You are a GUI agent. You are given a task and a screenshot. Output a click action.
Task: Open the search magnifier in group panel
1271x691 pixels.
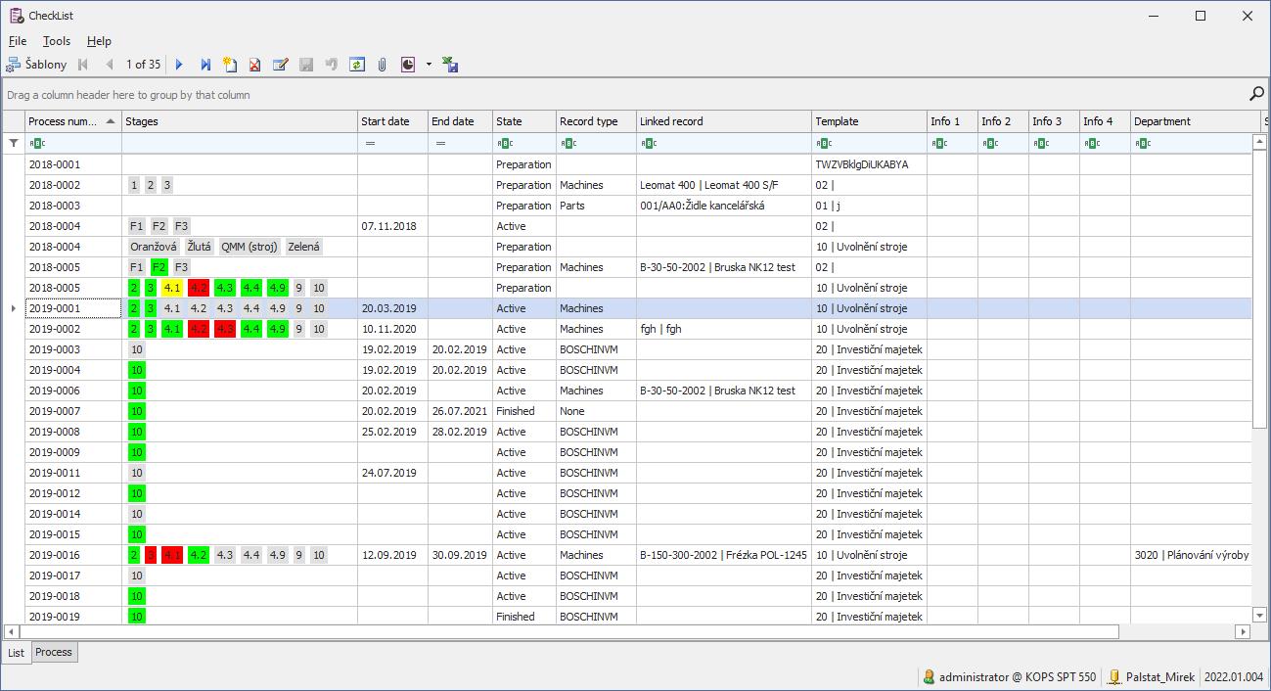pyautogui.click(x=1256, y=94)
